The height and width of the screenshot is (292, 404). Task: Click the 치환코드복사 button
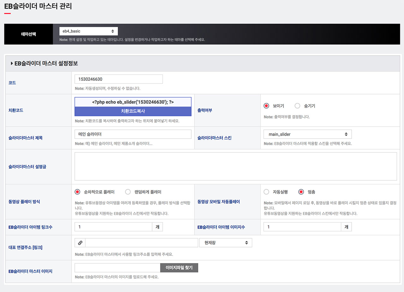coord(133,111)
